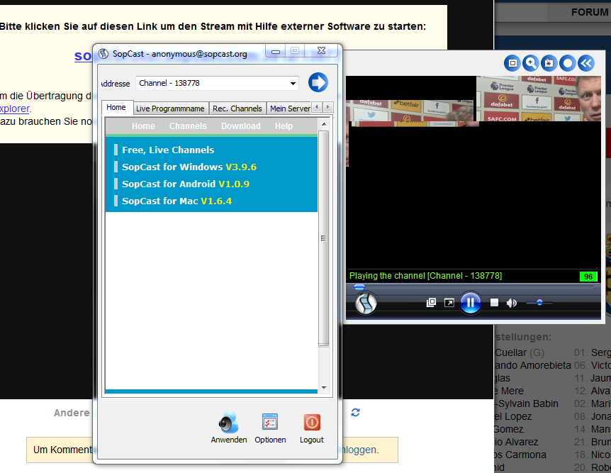
Task: Click the fit-to-window icon above the video
Action: [x=512, y=63]
